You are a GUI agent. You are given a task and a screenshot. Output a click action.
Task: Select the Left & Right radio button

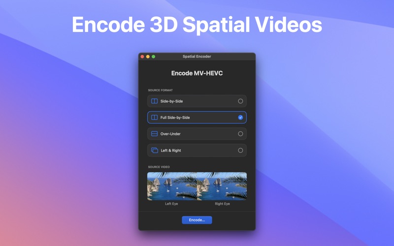pos(240,151)
